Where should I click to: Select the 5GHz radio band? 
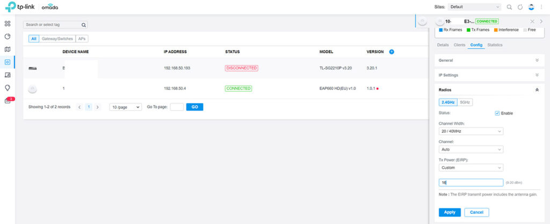(x=465, y=102)
